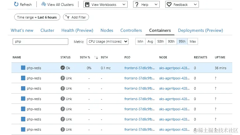Sort by the RESTARTS column header
This screenshot has width=240, height=135.
click(200, 57)
